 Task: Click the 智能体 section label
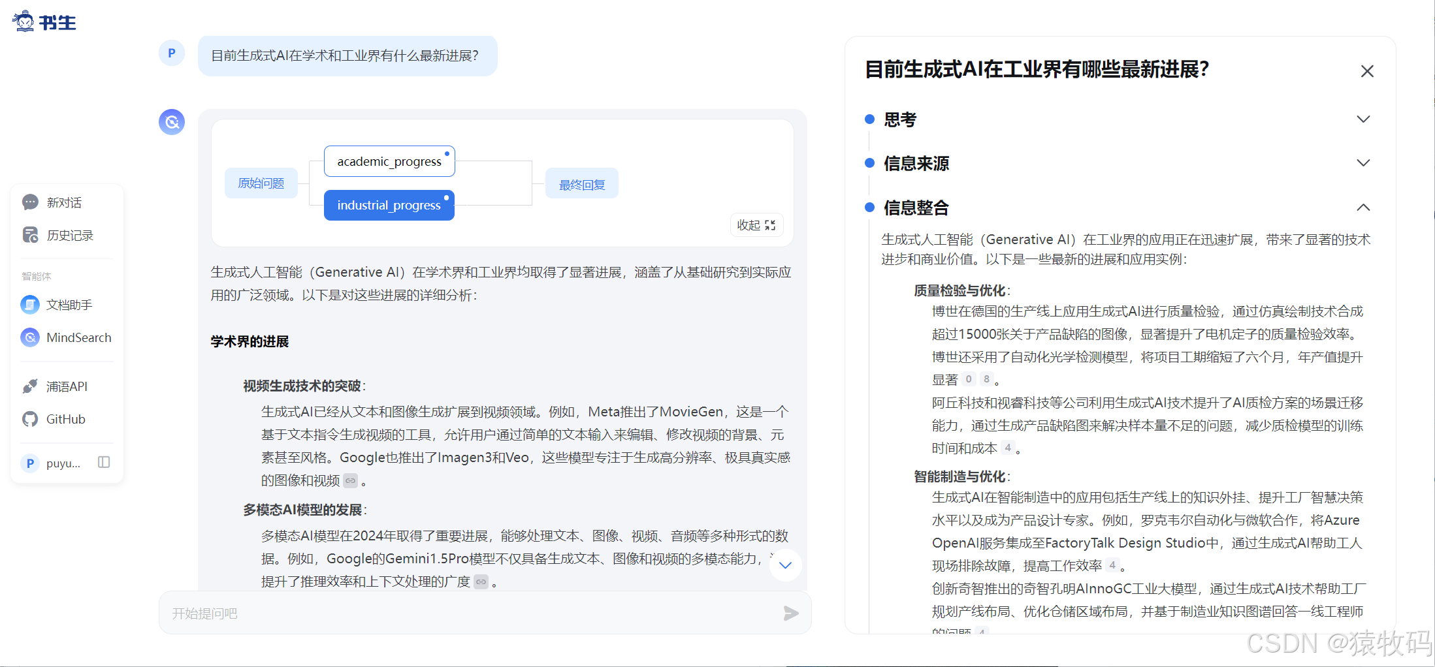[x=37, y=276]
